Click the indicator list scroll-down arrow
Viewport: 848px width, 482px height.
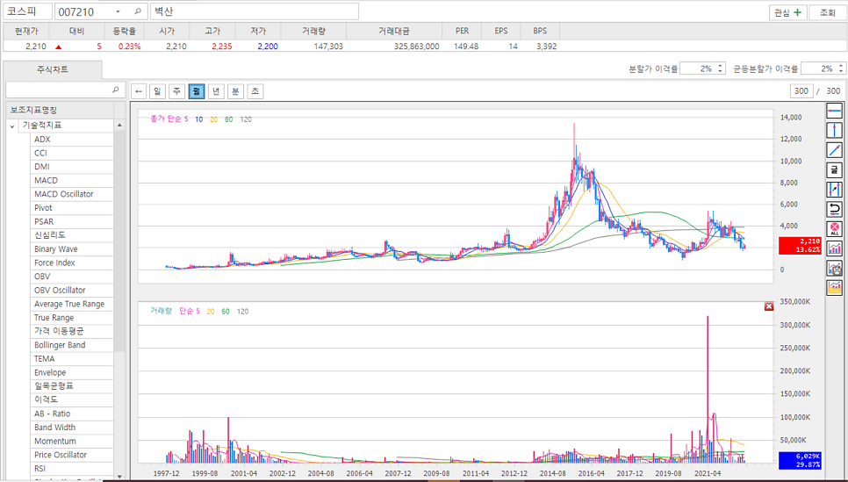pyautogui.click(x=119, y=476)
